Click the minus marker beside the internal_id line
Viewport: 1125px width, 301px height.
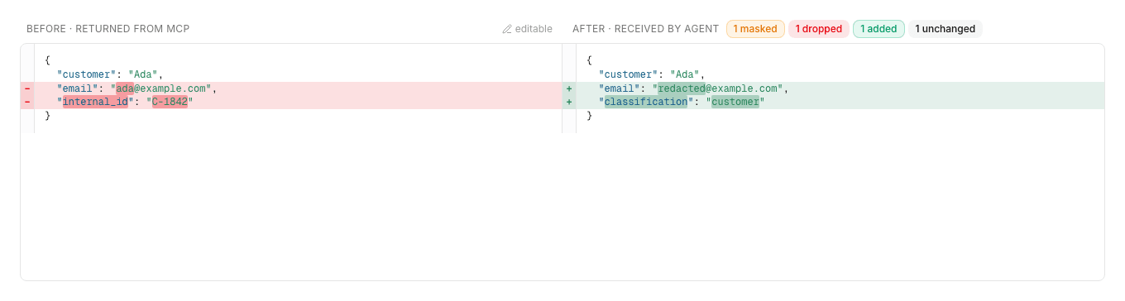(27, 102)
